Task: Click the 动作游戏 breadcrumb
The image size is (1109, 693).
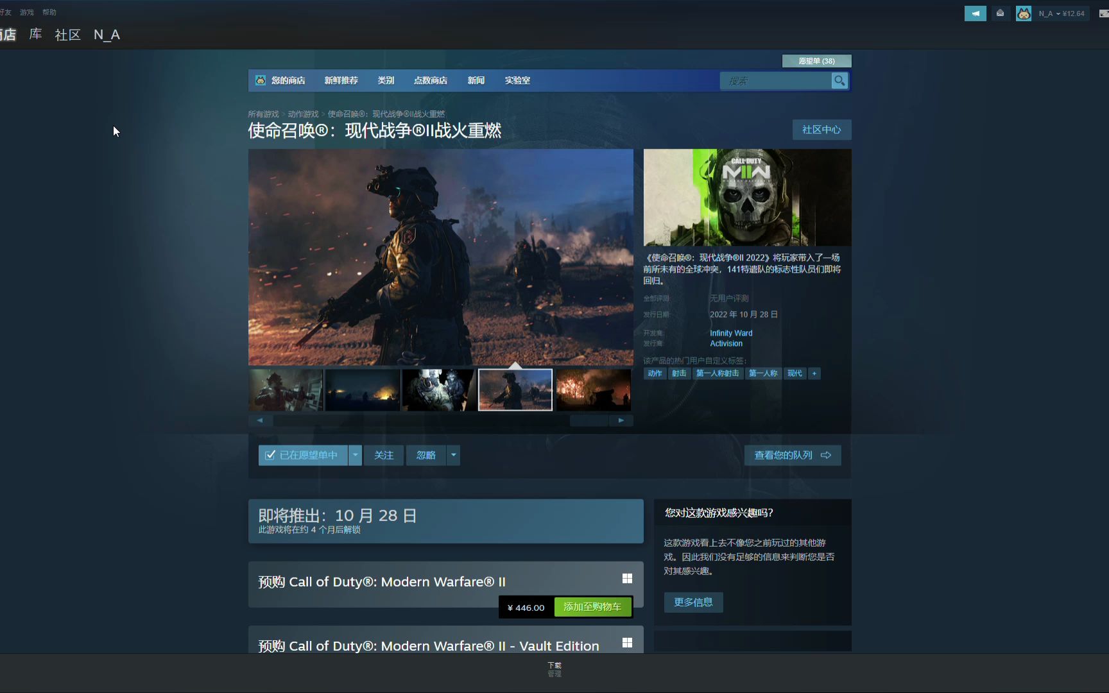Action: pyautogui.click(x=303, y=114)
